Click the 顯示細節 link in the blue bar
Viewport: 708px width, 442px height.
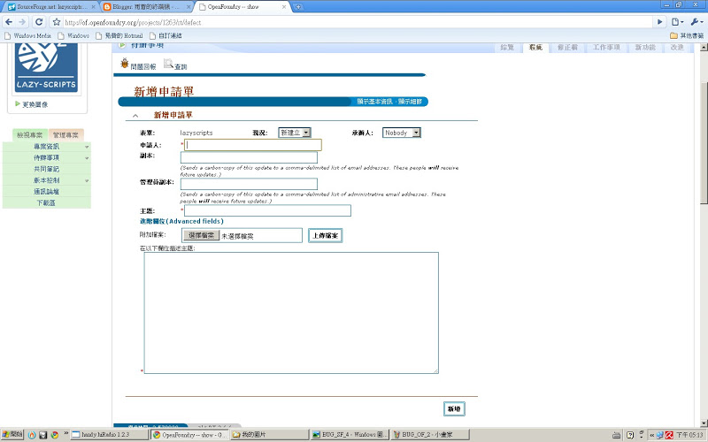tap(410, 102)
